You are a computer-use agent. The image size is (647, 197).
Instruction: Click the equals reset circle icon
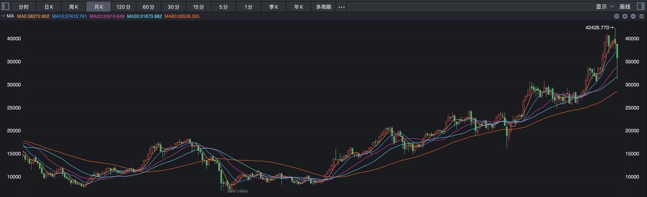click(617, 16)
